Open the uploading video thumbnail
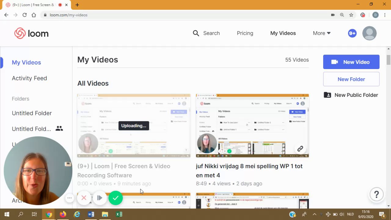Screen dimensions: 391x220 point(134,126)
